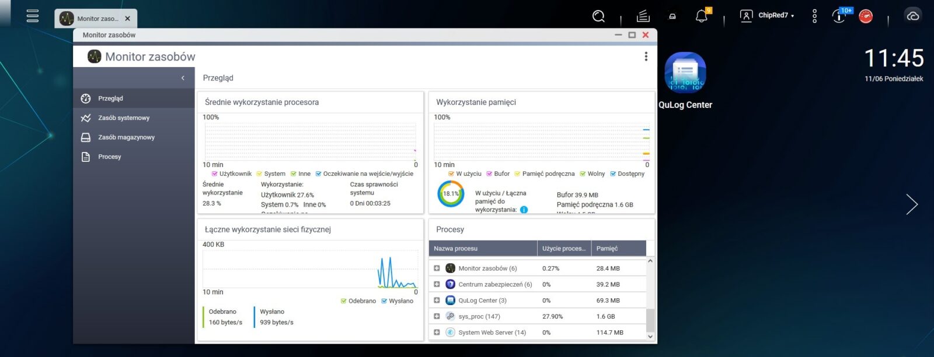Toggle the Odebrano network checkbox
Image resolution: width=934 pixels, height=357 pixels.
click(343, 301)
